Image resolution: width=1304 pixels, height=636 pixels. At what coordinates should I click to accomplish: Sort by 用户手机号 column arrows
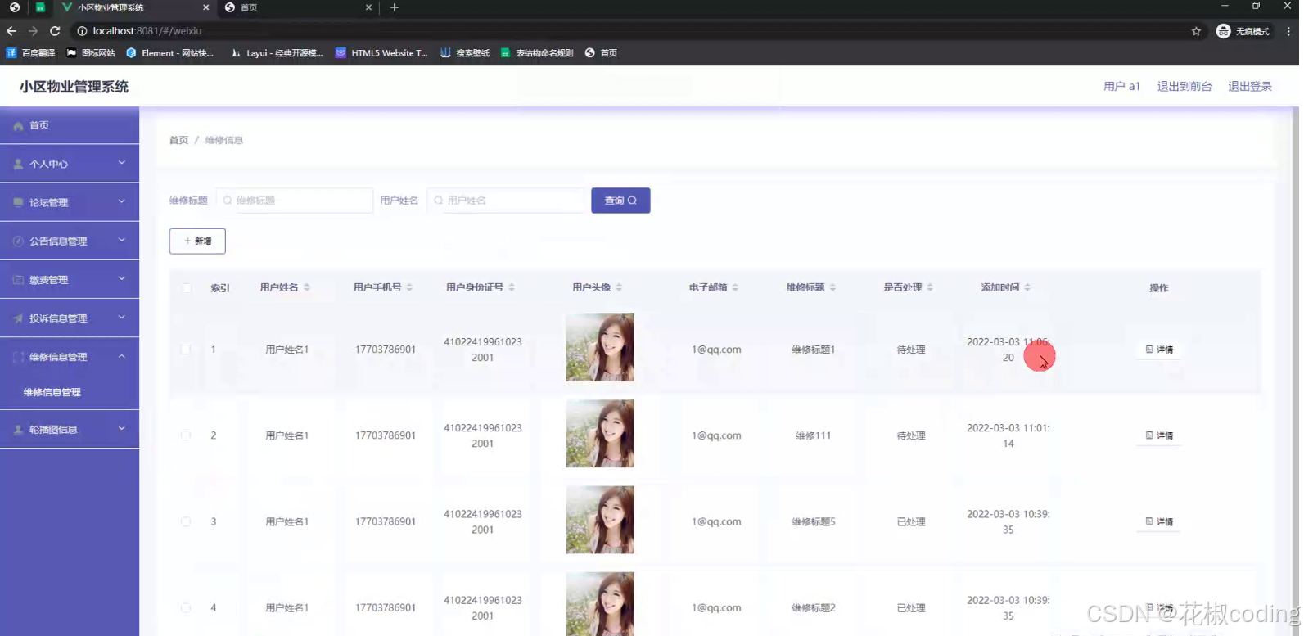[x=409, y=287]
